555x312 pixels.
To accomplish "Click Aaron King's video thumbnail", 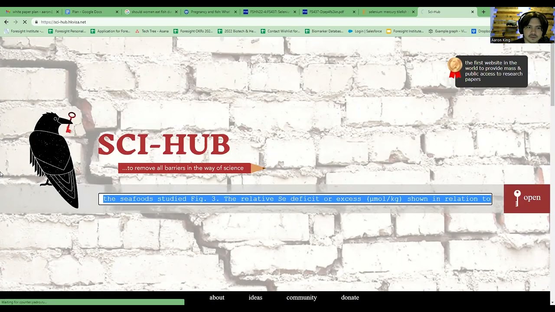I will [x=522, y=25].
